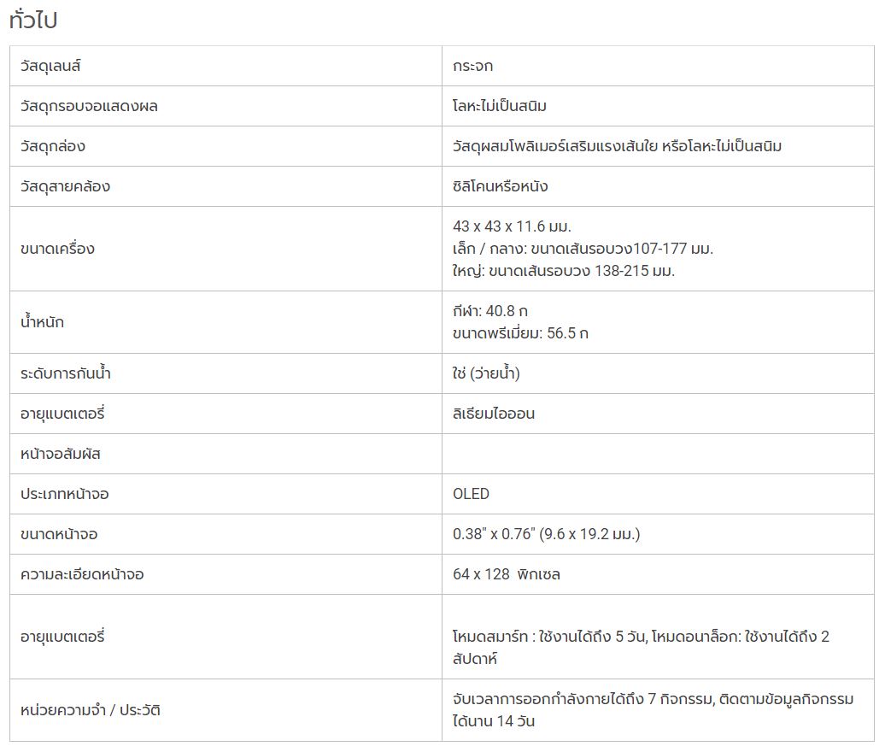Click the ลิเธียมไอออน battery value
Viewport: 885px width, 752px height.
point(494,414)
